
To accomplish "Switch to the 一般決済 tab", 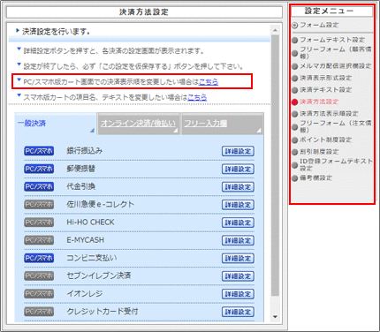I will [56, 124].
